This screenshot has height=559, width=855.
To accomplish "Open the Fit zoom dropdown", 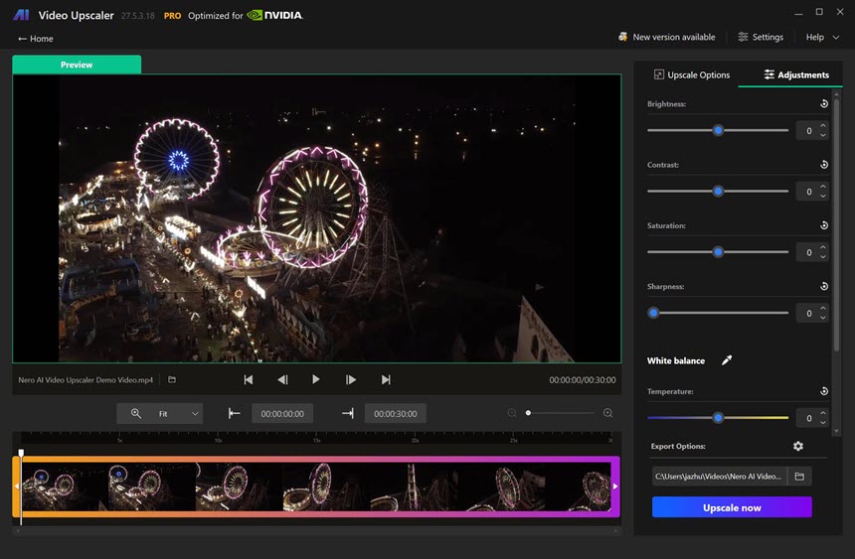I will (x=160, y=413).
